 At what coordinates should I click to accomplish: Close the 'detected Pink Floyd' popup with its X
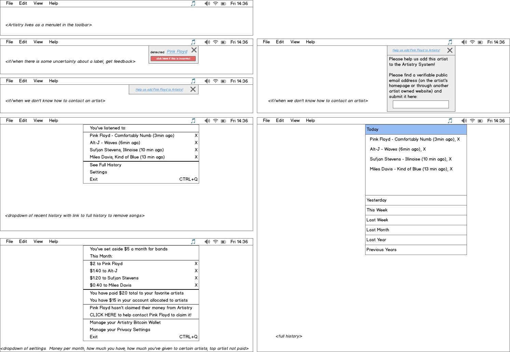(x=194, y=50)
